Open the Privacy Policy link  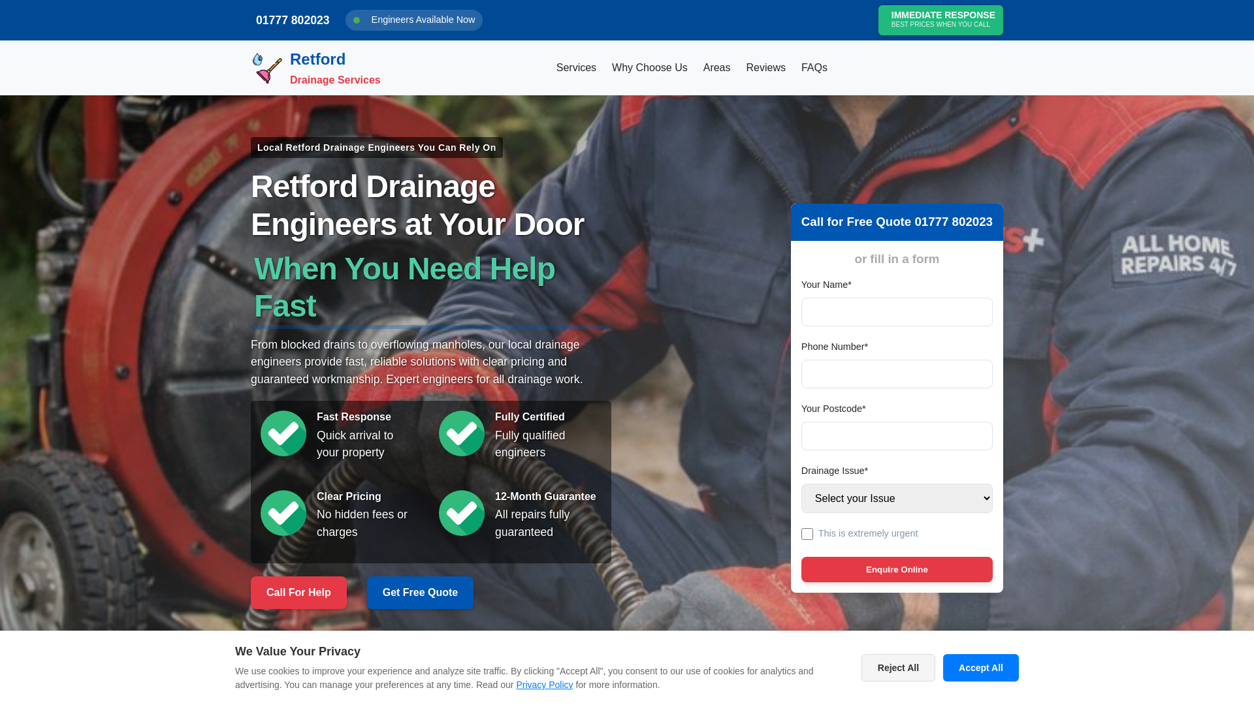coord(544,685)
